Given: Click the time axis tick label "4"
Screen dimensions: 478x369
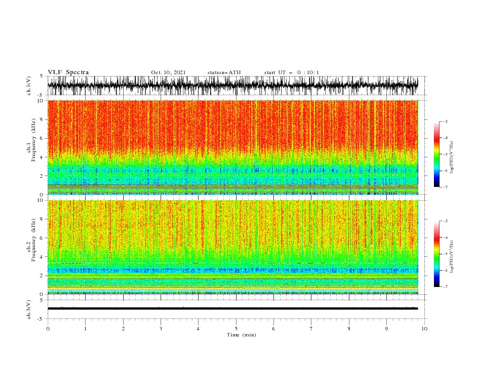Looking at the screenshot, I should pos(198,329).
